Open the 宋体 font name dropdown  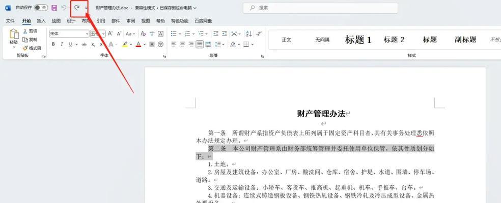[x=87, y=34]
